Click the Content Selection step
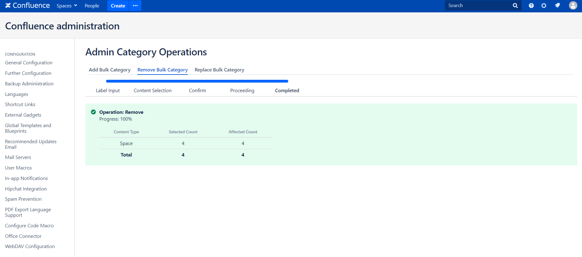The image size is (582, 257). click(152, 91)
